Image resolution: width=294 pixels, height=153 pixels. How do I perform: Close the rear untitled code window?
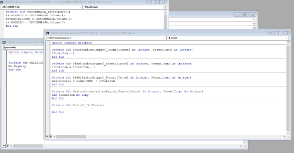(252, 14)
